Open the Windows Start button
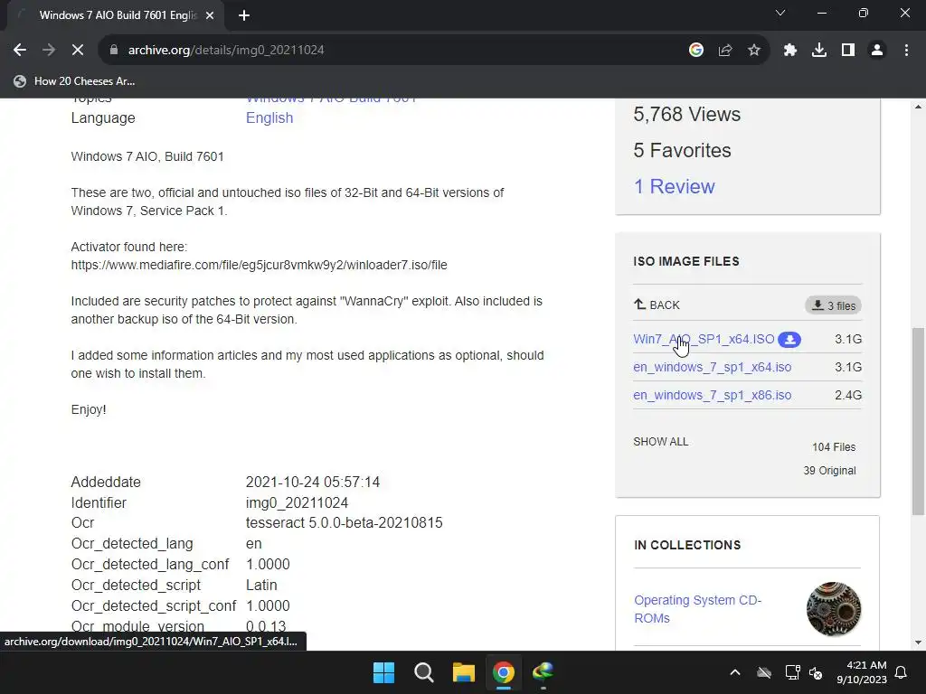This screenshot has height=694, width=926. coord(383,672)
